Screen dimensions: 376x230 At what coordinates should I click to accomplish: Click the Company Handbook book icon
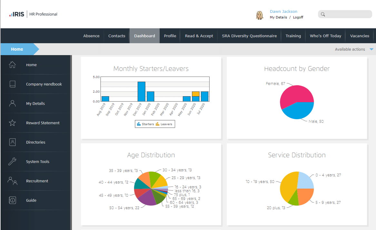click(x=12, y=84)
